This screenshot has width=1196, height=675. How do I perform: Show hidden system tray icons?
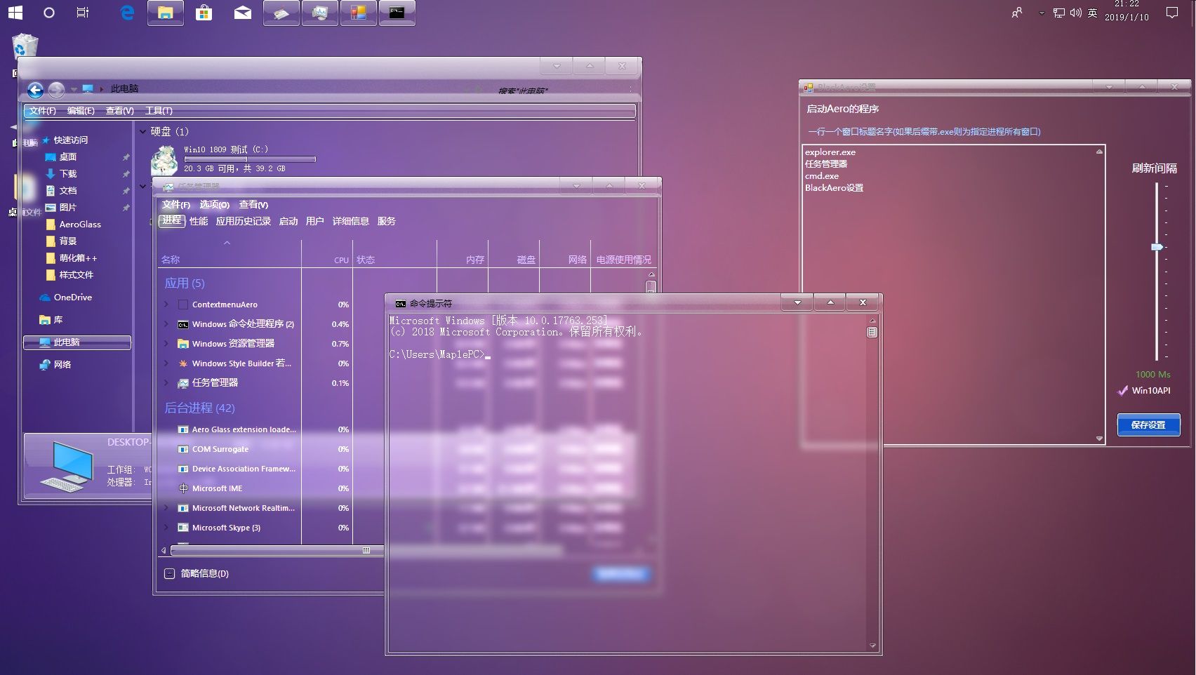pyautogui.click(x=1042, y=13)
